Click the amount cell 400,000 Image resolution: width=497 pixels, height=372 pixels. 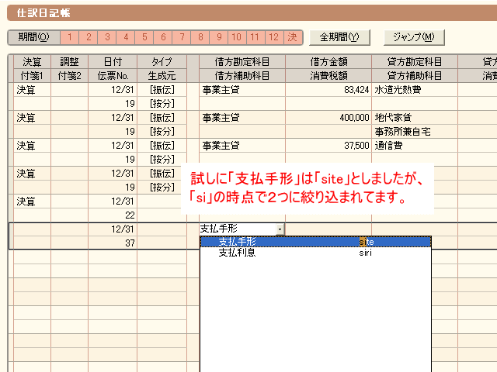(328, 118)
